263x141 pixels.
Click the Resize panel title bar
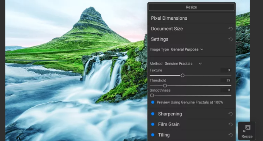click(x=191, y=7)
